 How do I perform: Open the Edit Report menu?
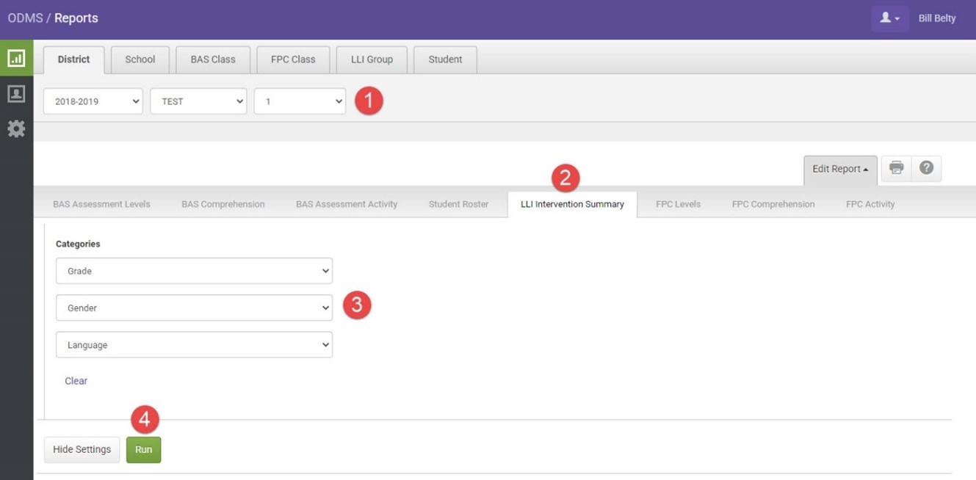point(840,169)
